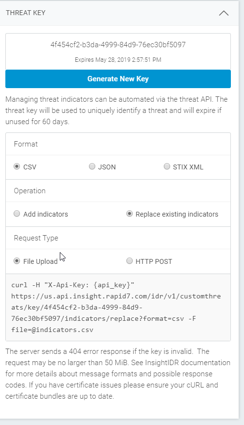
Task: Click the Generate New Key button
Action: tap(118, 79)
